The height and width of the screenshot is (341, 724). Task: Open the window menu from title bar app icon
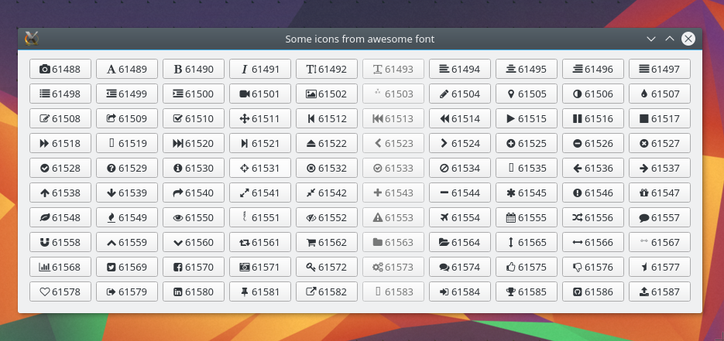(32, 39)
